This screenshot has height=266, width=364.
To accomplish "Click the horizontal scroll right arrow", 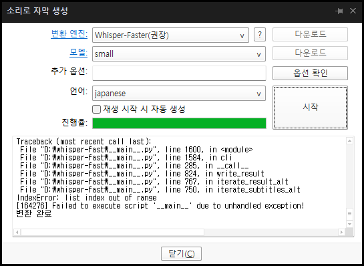I will (341, 232).
